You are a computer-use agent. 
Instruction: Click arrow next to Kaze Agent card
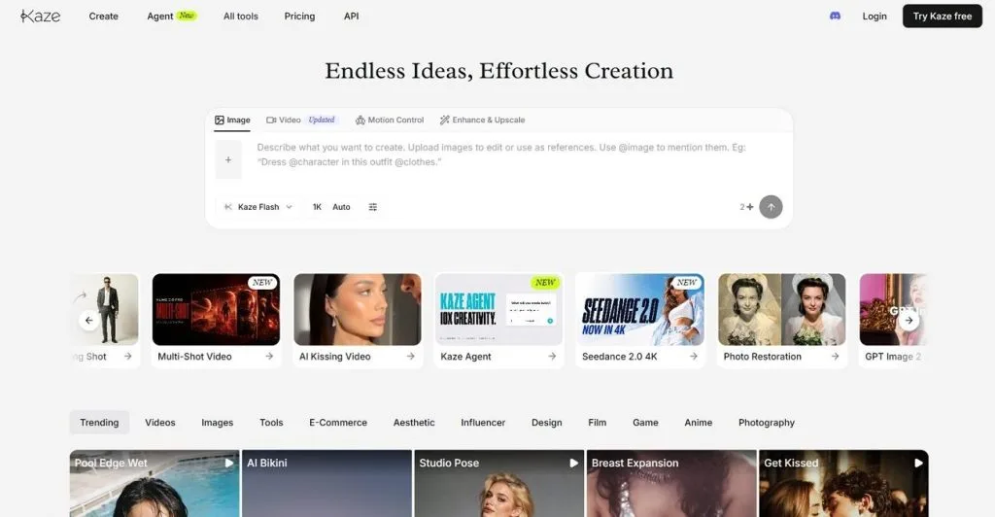point(552,357)
